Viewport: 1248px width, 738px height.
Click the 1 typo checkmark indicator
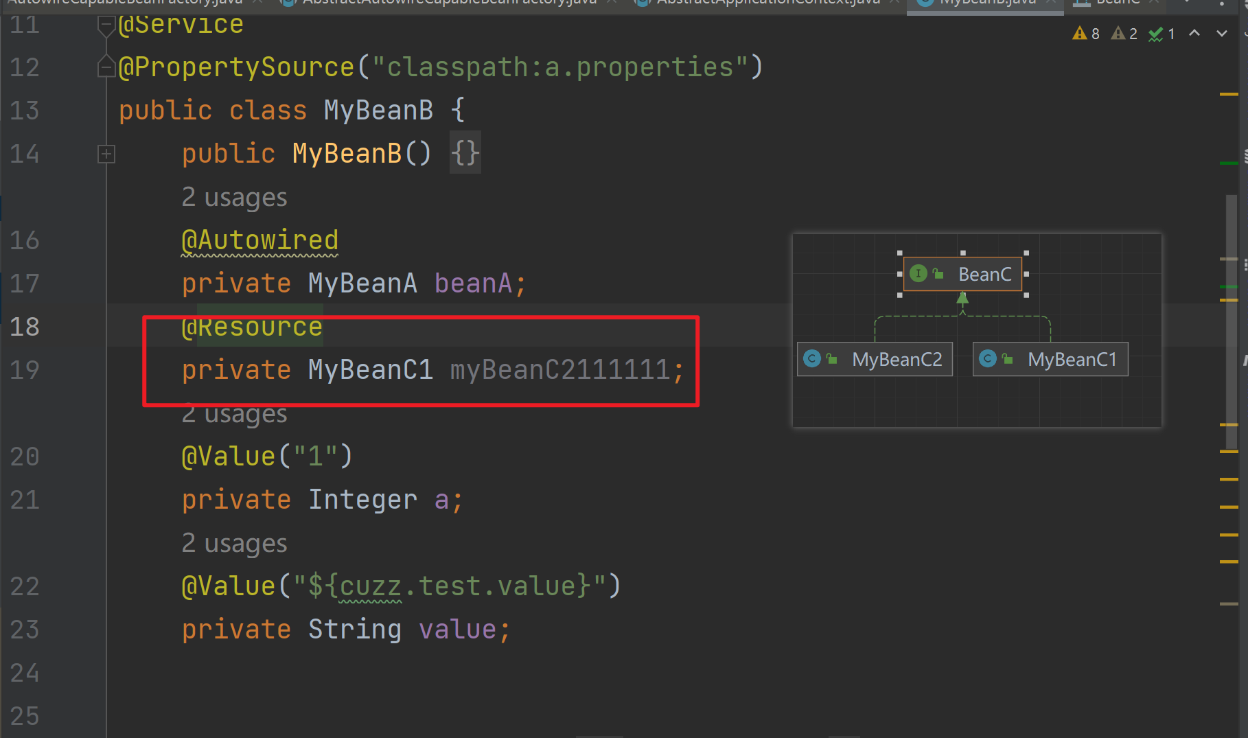pyautogui.click(x=1162, y=33)
